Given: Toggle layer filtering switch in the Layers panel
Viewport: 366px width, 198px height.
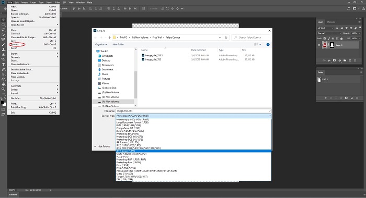Looking at the screenshot, I should [360, 28].
